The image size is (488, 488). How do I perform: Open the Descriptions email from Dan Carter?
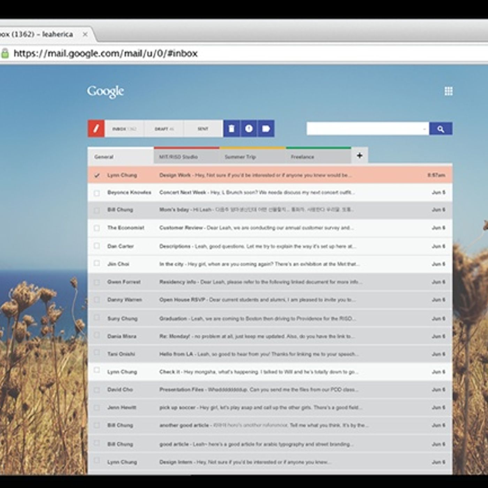coord(270,246)
